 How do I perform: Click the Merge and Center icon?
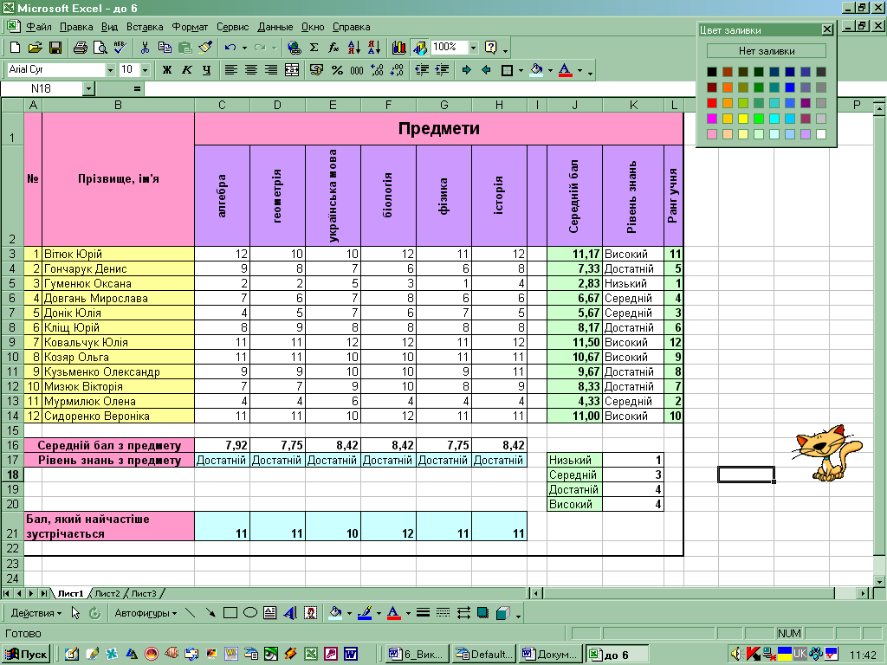coord(292,70)
